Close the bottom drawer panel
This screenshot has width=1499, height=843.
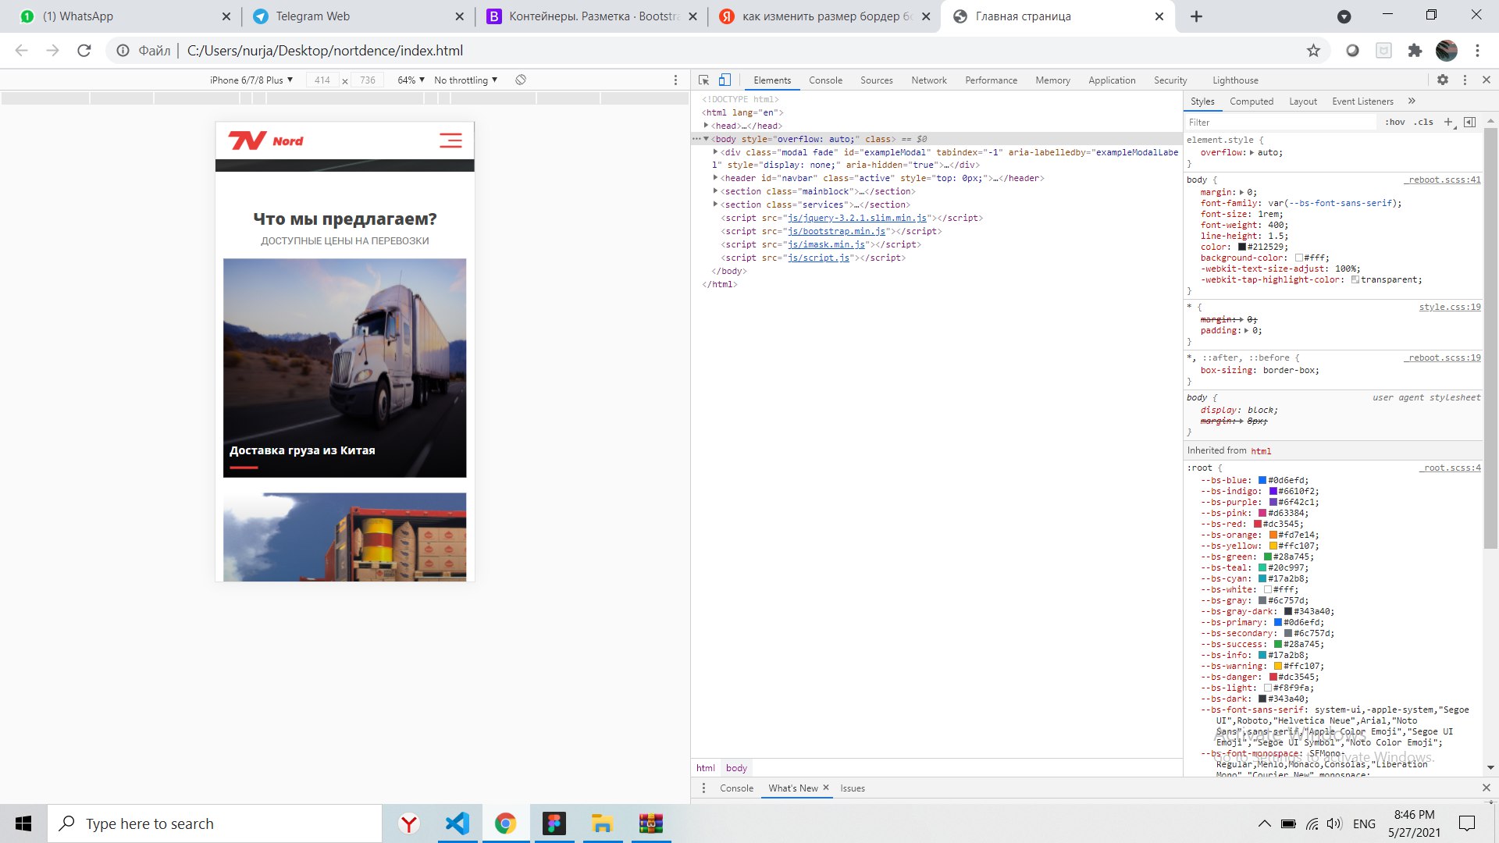pyautogui.click(x=1487, y=788)
